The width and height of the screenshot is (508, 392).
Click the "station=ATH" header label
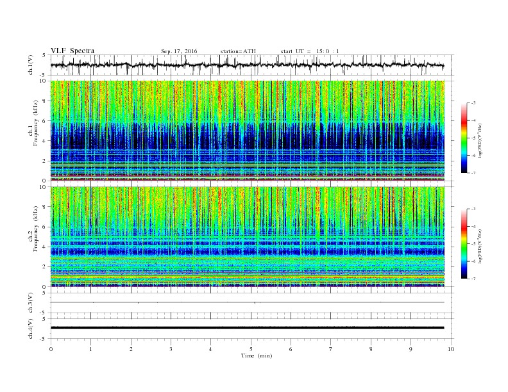tap(238, 51)
